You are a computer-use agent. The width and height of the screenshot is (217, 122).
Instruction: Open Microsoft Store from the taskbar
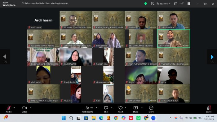86,118
